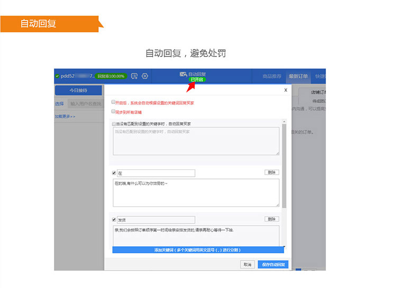Enable no-keyword-match auto reply checkbox
Image resolution: width=402 pixels, height=288 pixels.
click(x=114, y=124)
